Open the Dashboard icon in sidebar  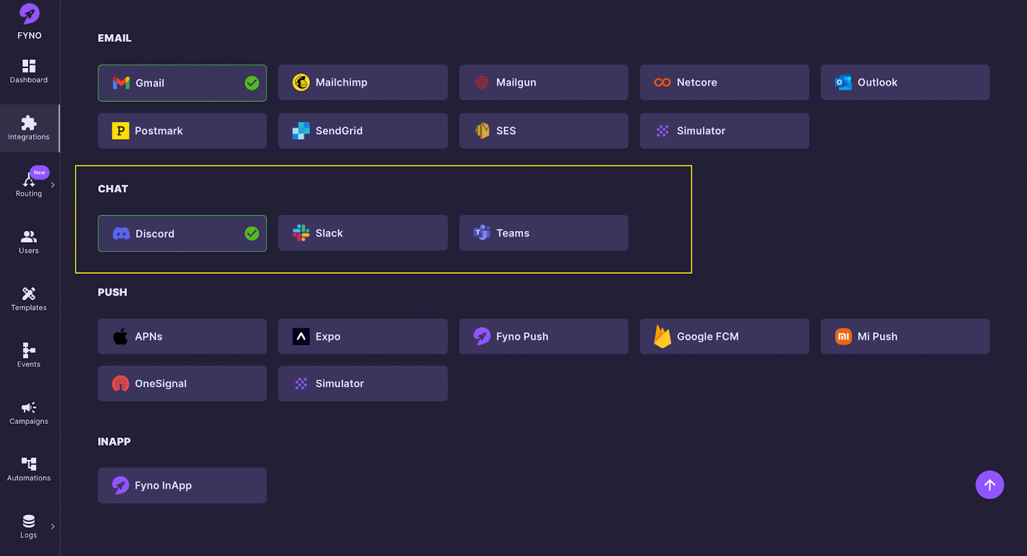pos(29,66)
